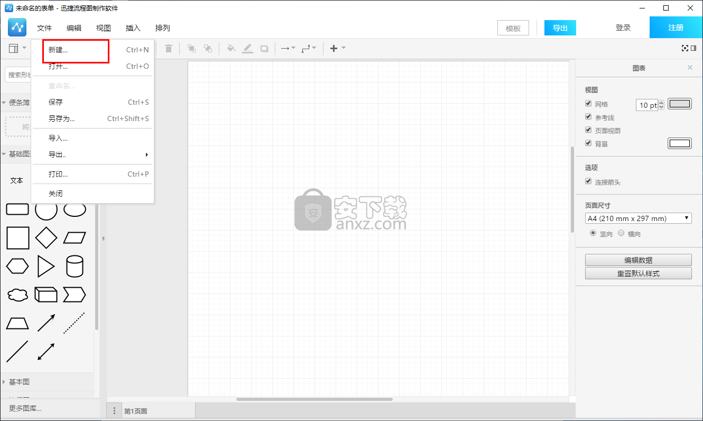703x421 pixels.
Task: Click the delete trash icon in toolbar
Action: pos(169,49)
